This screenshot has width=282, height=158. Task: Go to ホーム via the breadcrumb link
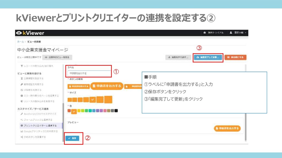(20, 42)
